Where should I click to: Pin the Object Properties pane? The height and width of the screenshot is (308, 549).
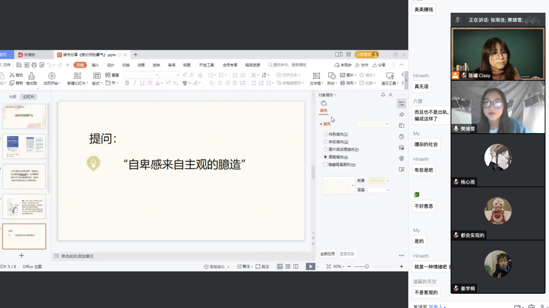coord(383,95)
